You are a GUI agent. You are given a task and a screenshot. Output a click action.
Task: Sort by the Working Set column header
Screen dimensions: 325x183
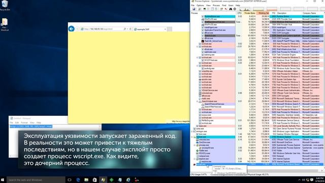263,13
